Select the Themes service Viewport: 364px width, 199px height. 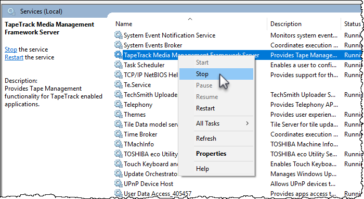coord(135,115)
